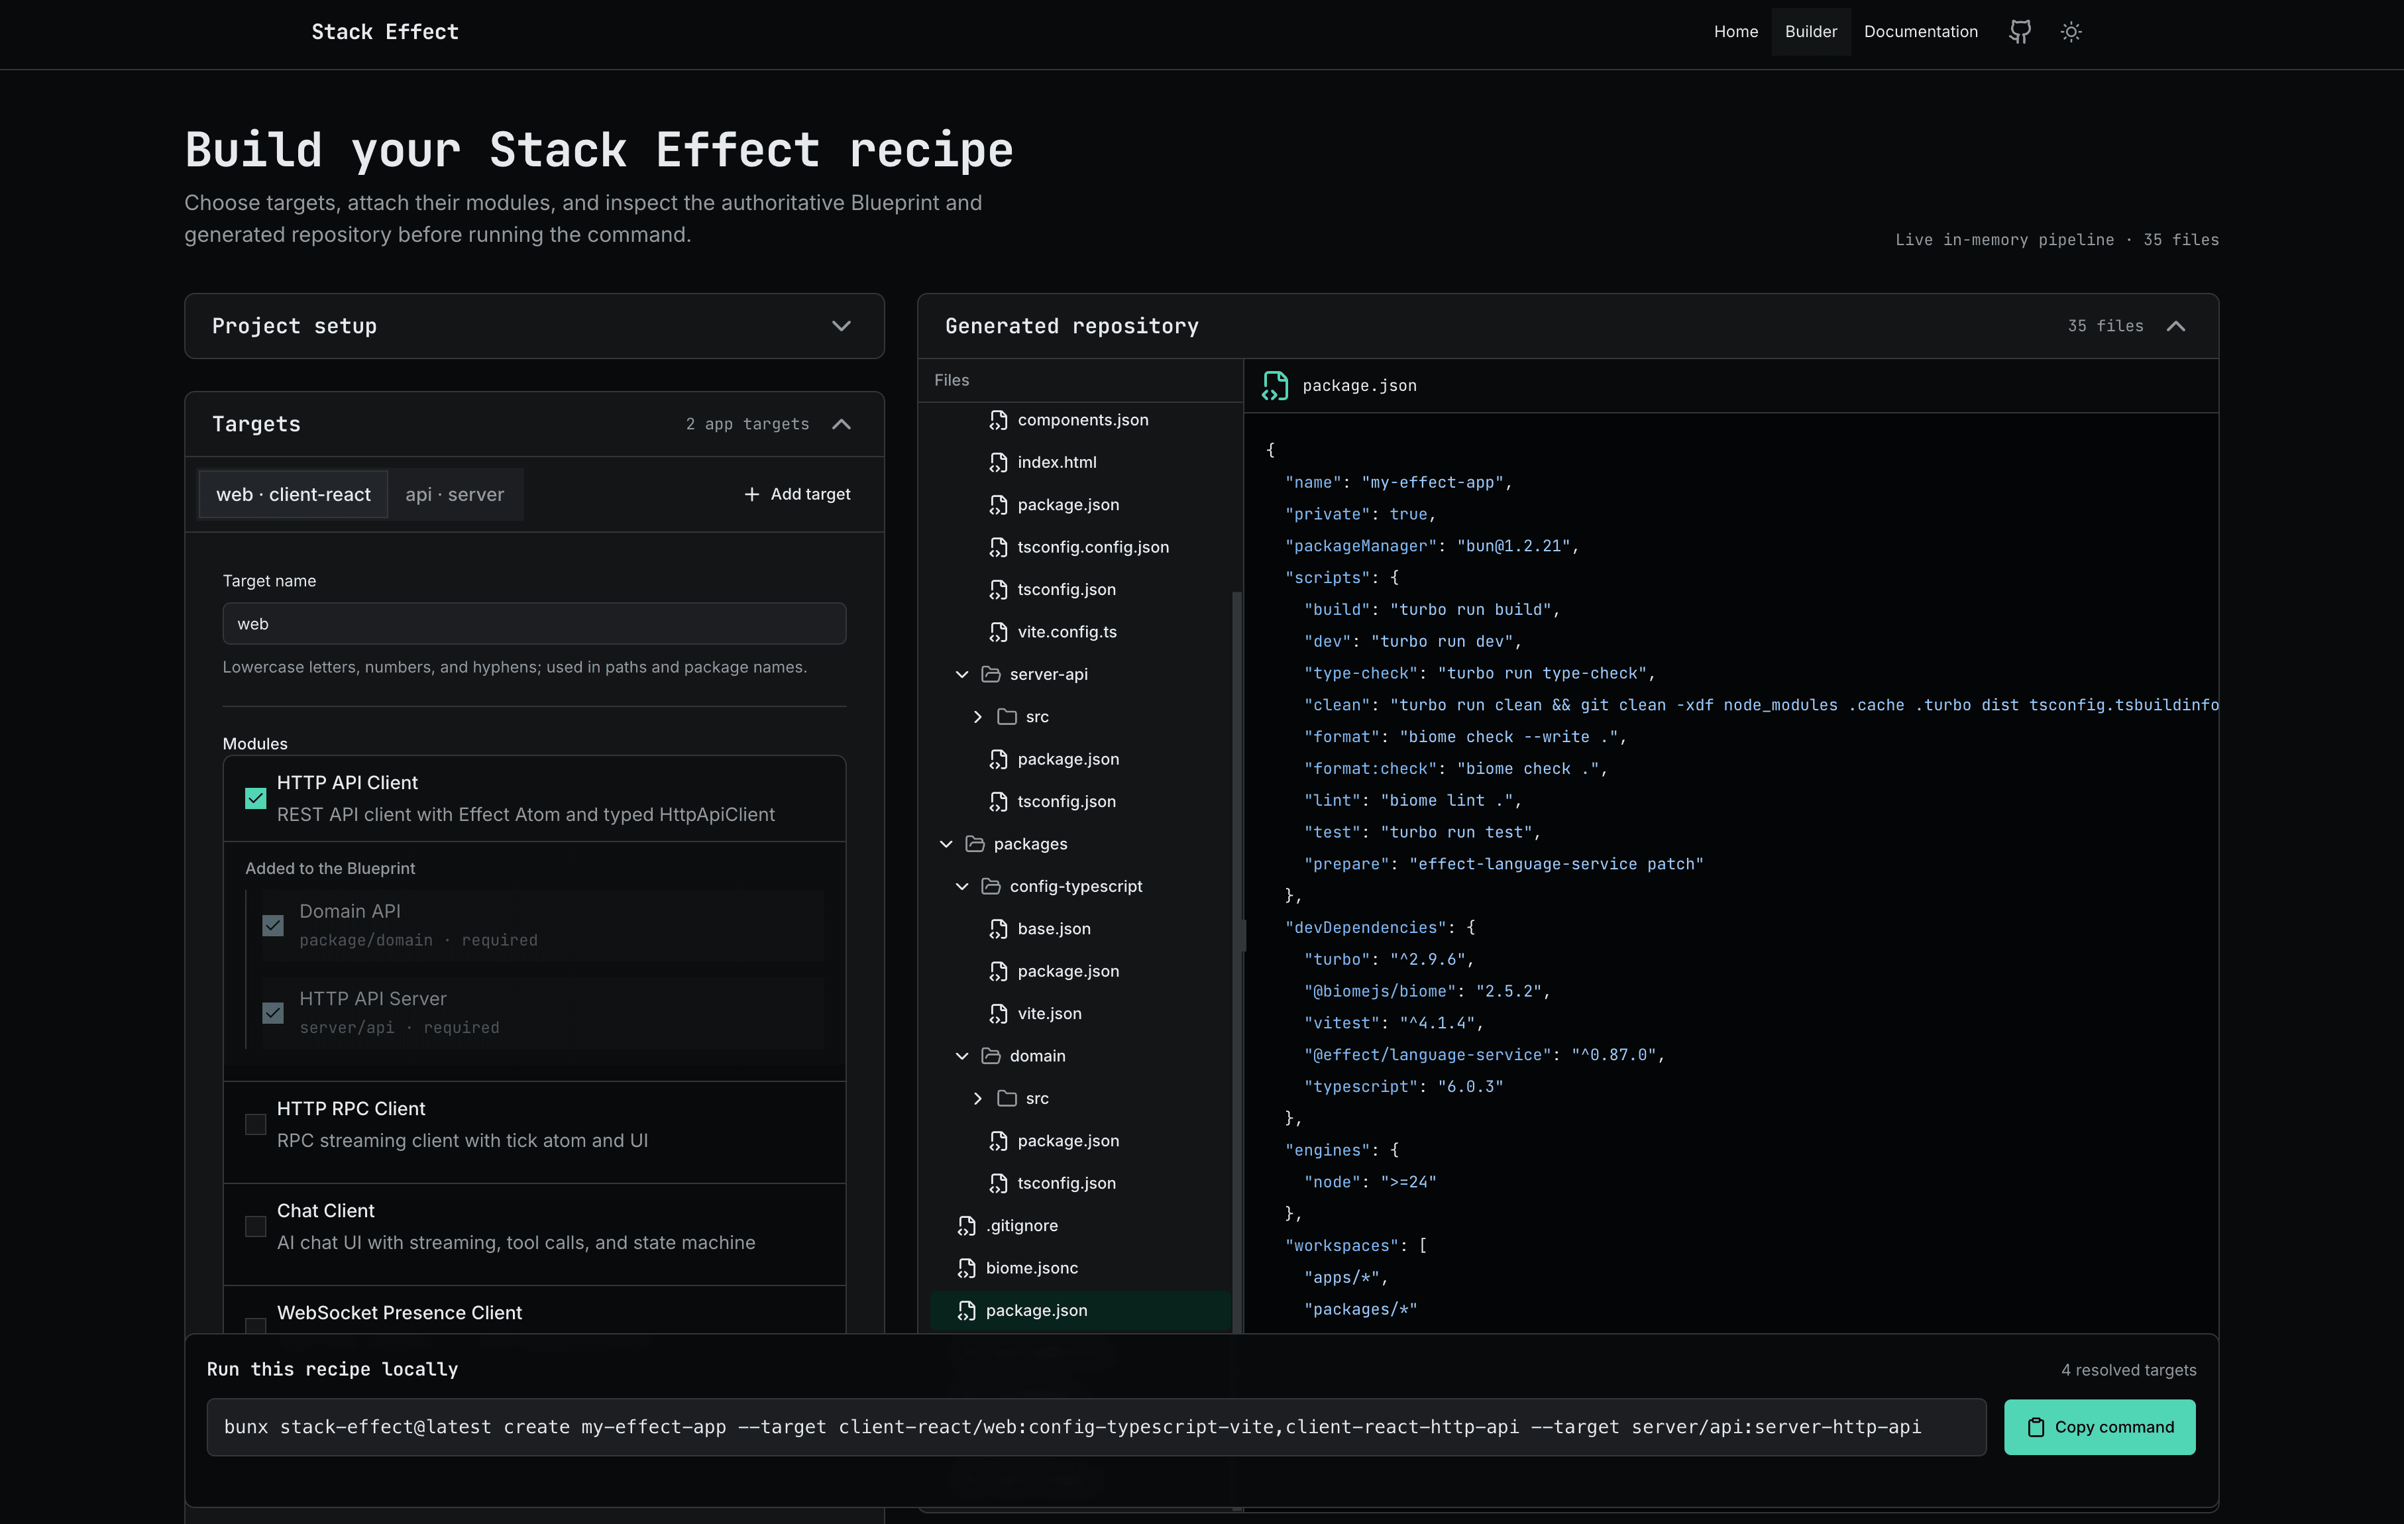Collapse the config-typescript folder chevron
2404x1524 pixels.
tap(961, 887)
